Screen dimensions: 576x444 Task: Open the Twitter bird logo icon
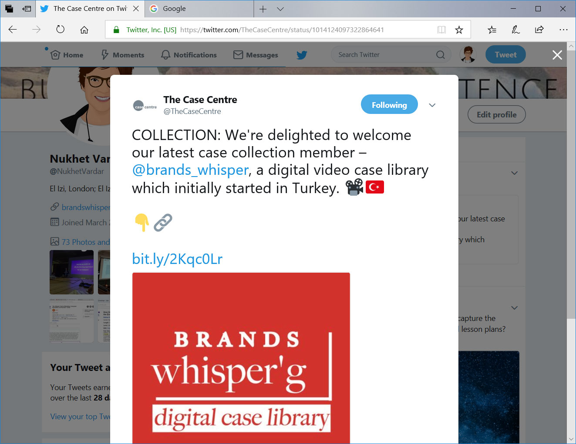click(x=302, y=55)
